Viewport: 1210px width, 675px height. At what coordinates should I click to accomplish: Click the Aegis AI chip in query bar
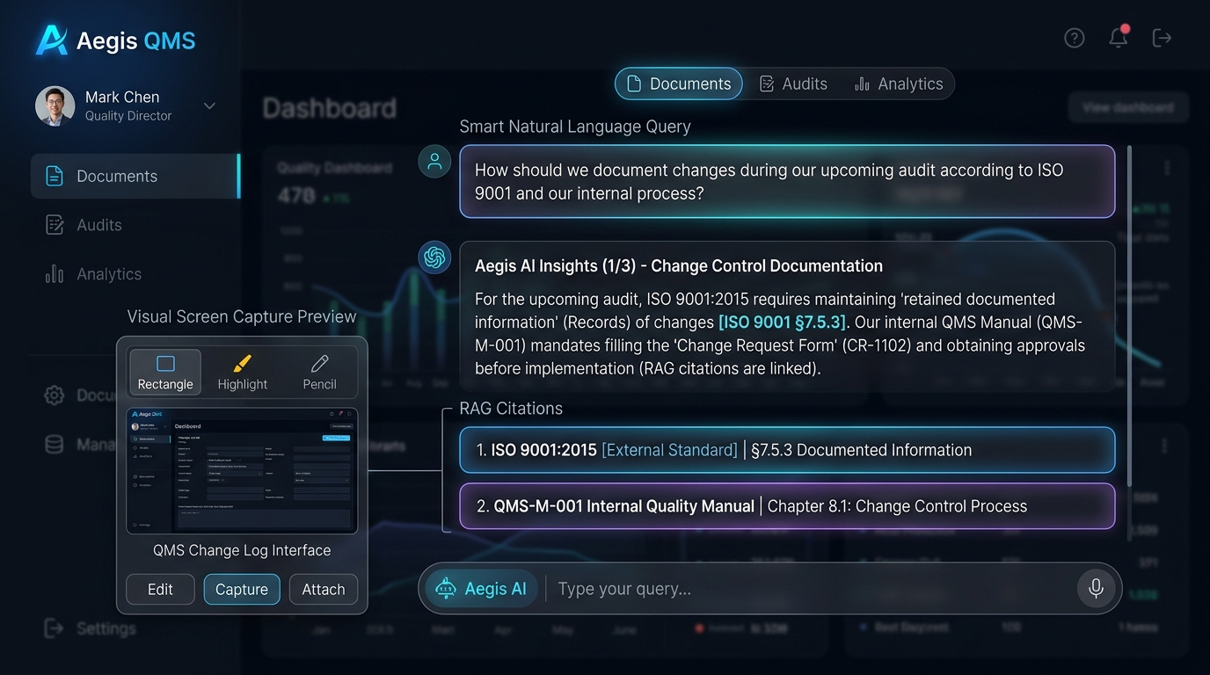[x=481, y=589]
